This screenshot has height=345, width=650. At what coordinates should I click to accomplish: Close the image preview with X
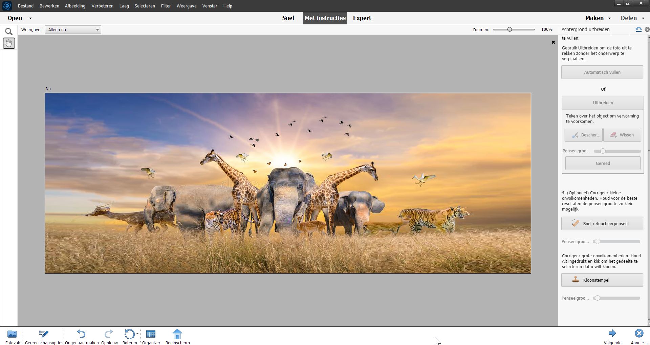click(553, 42)
